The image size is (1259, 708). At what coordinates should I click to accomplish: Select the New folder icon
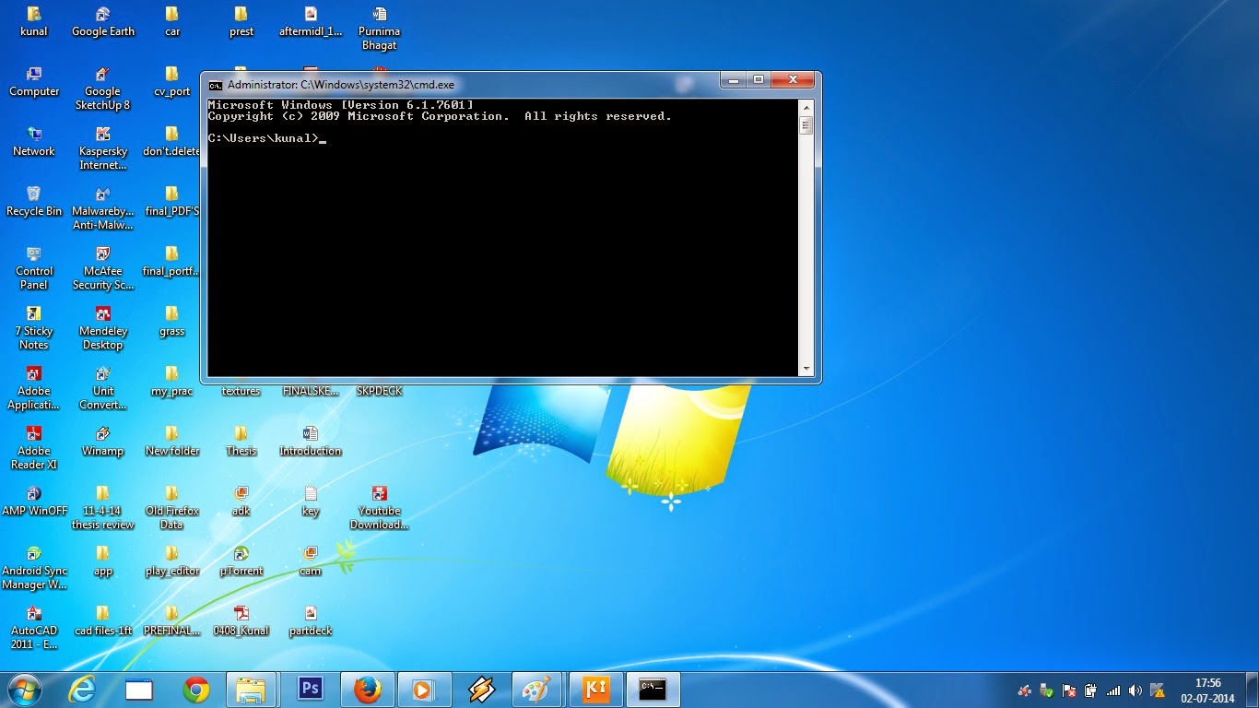pyautogui.click(x=172, y=442)
